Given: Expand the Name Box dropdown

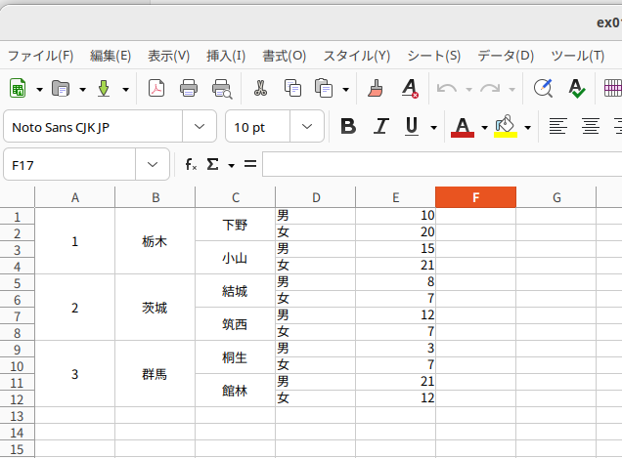Looking at the screenshot, I should (x=153, y=164).
